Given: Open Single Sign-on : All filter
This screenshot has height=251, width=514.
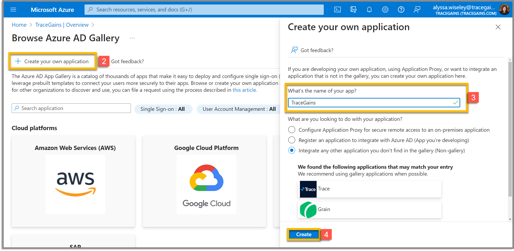Looking at the screenshot, I should [163, 109].
